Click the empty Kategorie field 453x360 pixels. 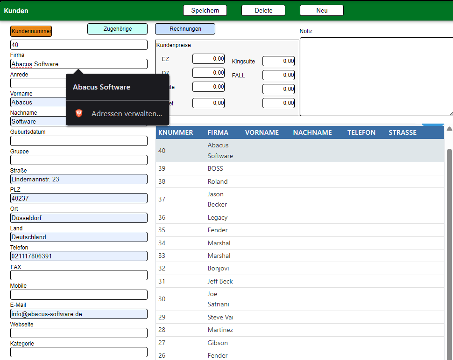[x=78, y=352]
